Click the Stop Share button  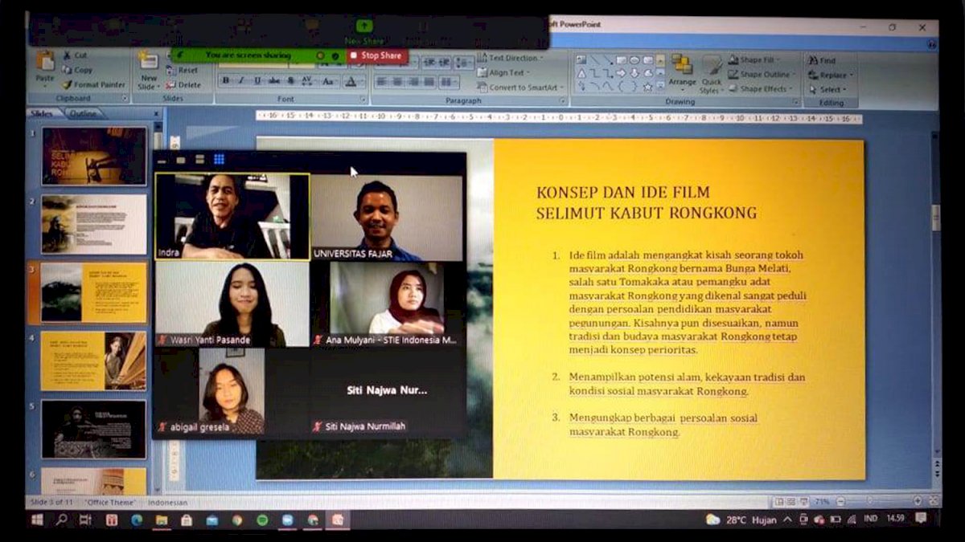[376, 56]
